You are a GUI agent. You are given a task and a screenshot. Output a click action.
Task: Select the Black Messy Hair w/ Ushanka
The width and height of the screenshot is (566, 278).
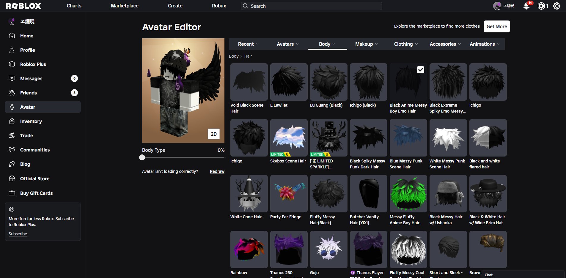pos(448,194)
